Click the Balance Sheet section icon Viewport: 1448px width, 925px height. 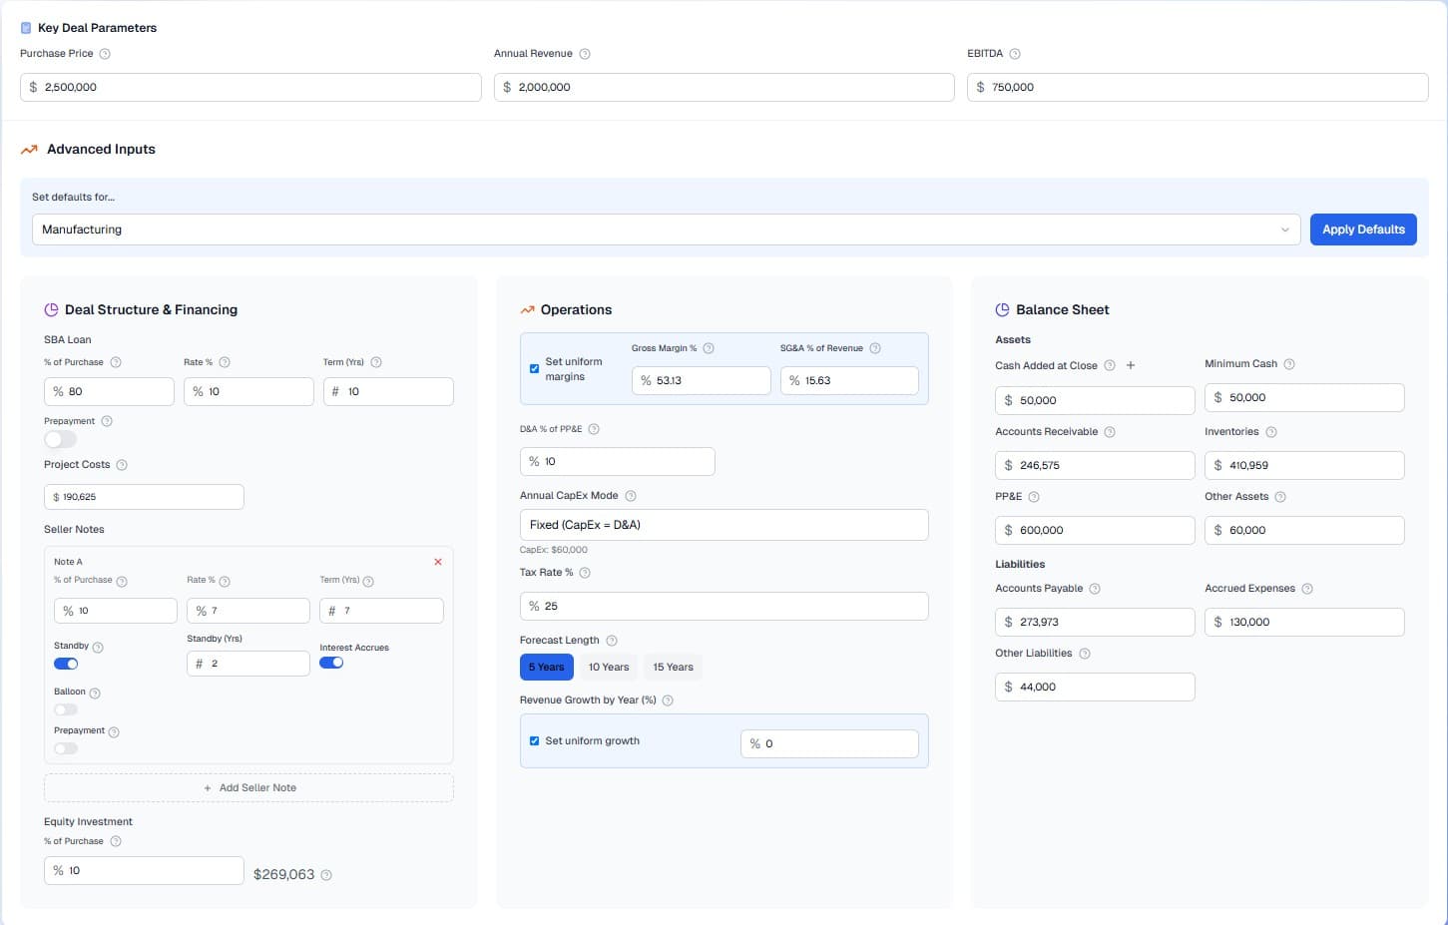[x=1002, y=309]
